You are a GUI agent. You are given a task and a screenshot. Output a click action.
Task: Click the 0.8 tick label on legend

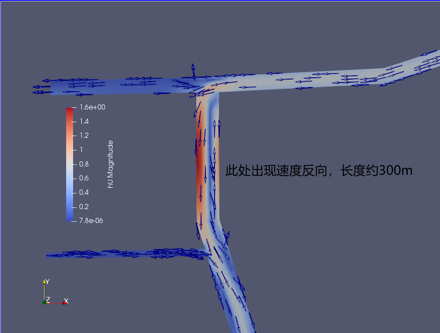84,164
